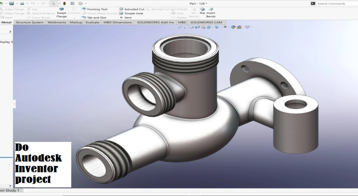Screen dimensions: 358x196
Task: Click the Dynamic Annotation Views icon
Action: pyautogui.click(x=203, y=27)
